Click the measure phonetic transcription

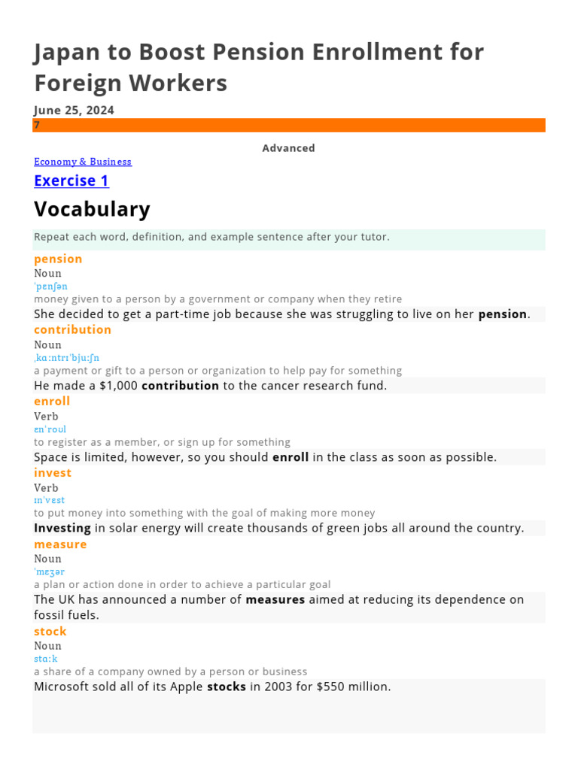(49, 571)
